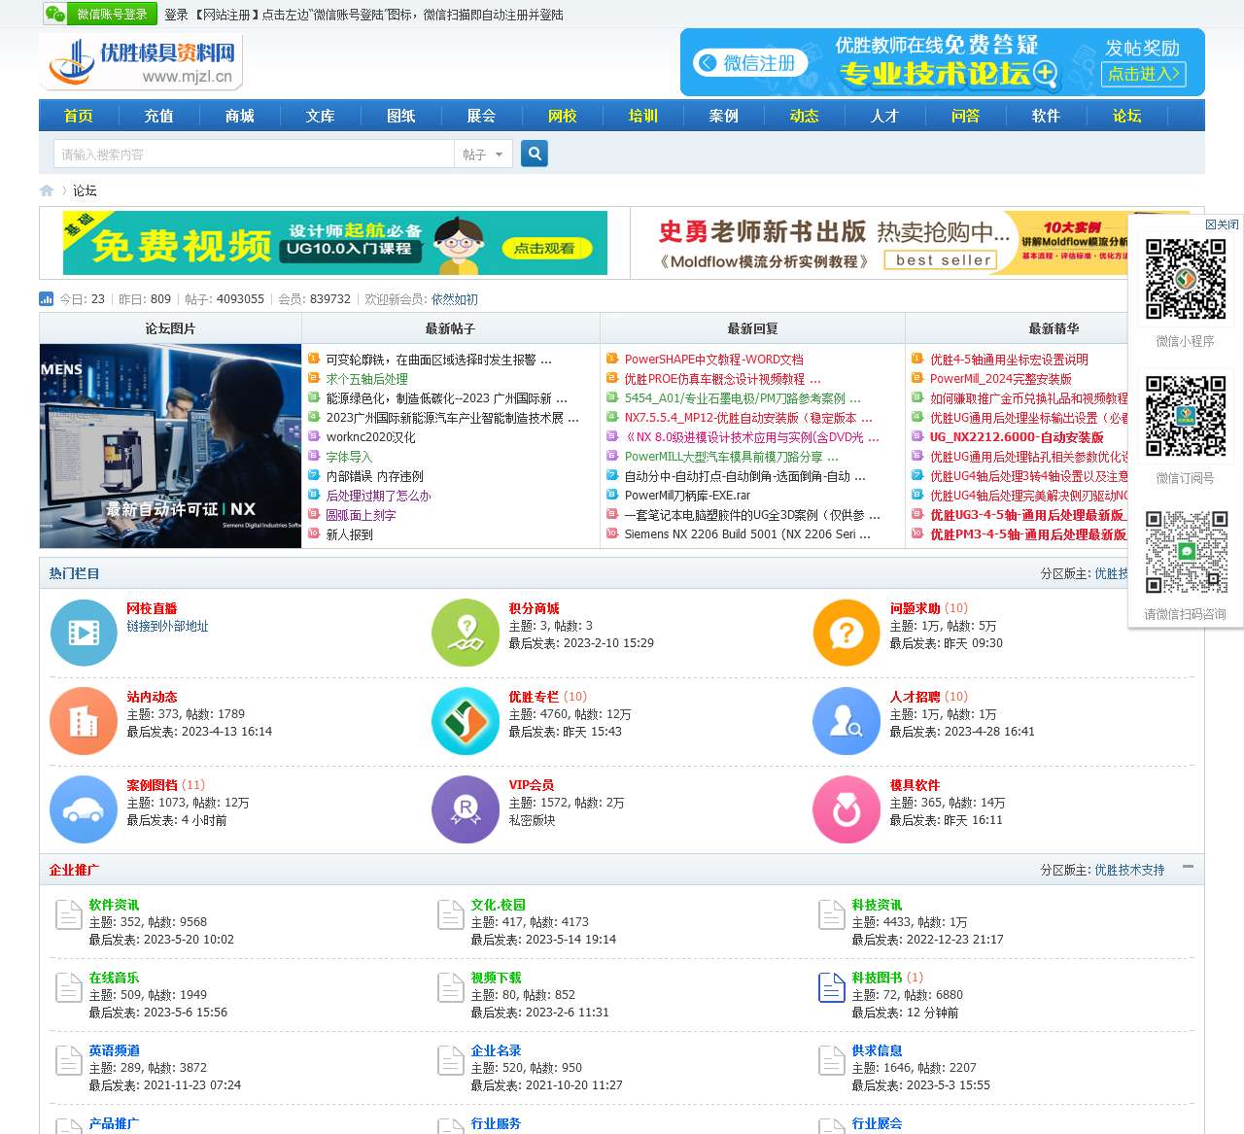Click the 点击进入 reward link
Image resolution: width=1244 pixels, height=1134 pixels.
1144,74
